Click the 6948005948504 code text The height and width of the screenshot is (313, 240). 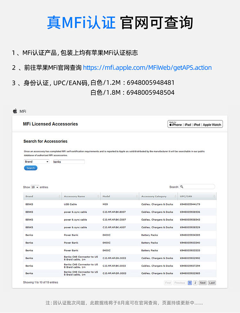pyautogui.click(x=150, y=92)
